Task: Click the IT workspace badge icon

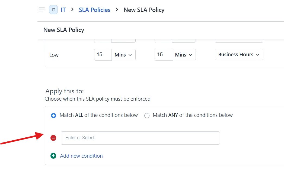Action: pyautogui.click(x=53, y=10)
